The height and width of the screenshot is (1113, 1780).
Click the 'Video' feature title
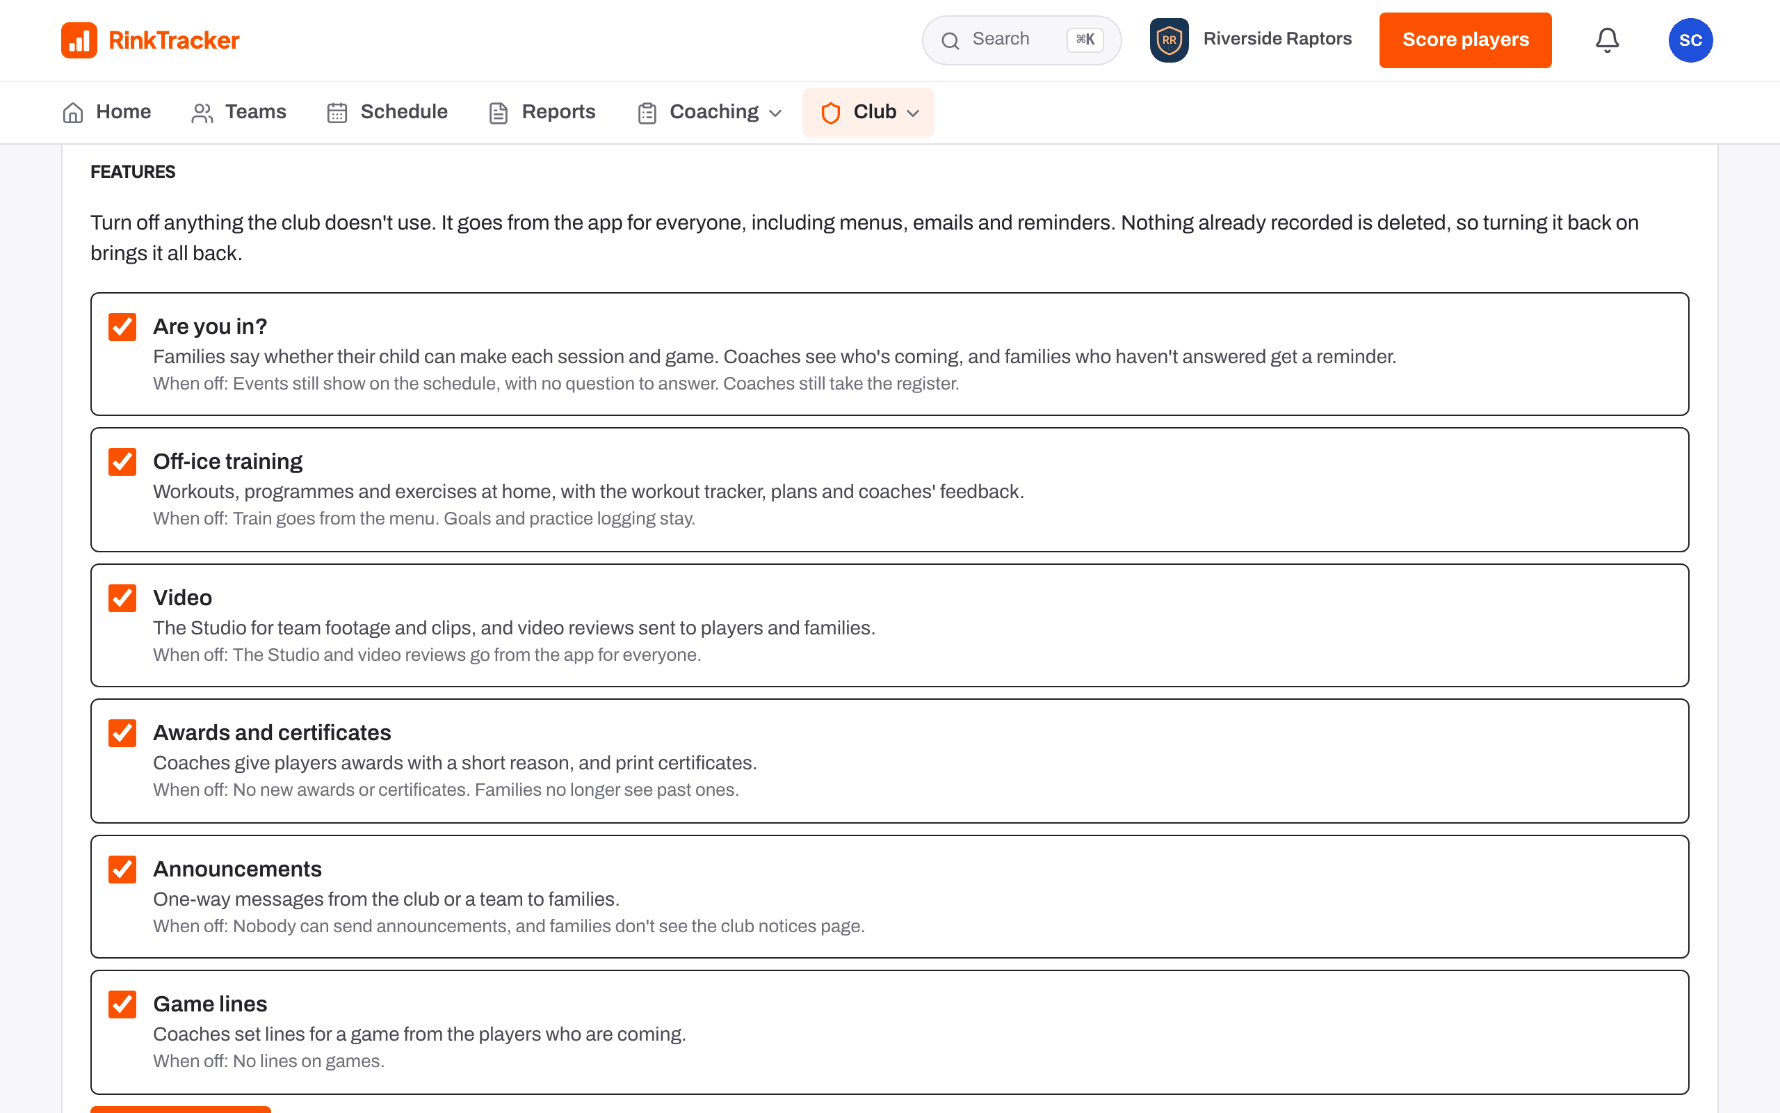coord(182,598)
